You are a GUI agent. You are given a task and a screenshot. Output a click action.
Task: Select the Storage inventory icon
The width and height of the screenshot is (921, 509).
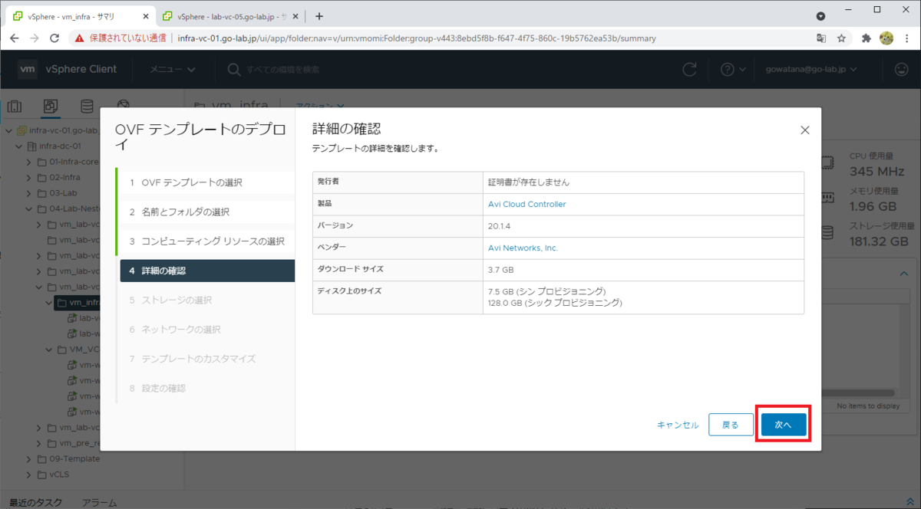(x=87, y=106)
